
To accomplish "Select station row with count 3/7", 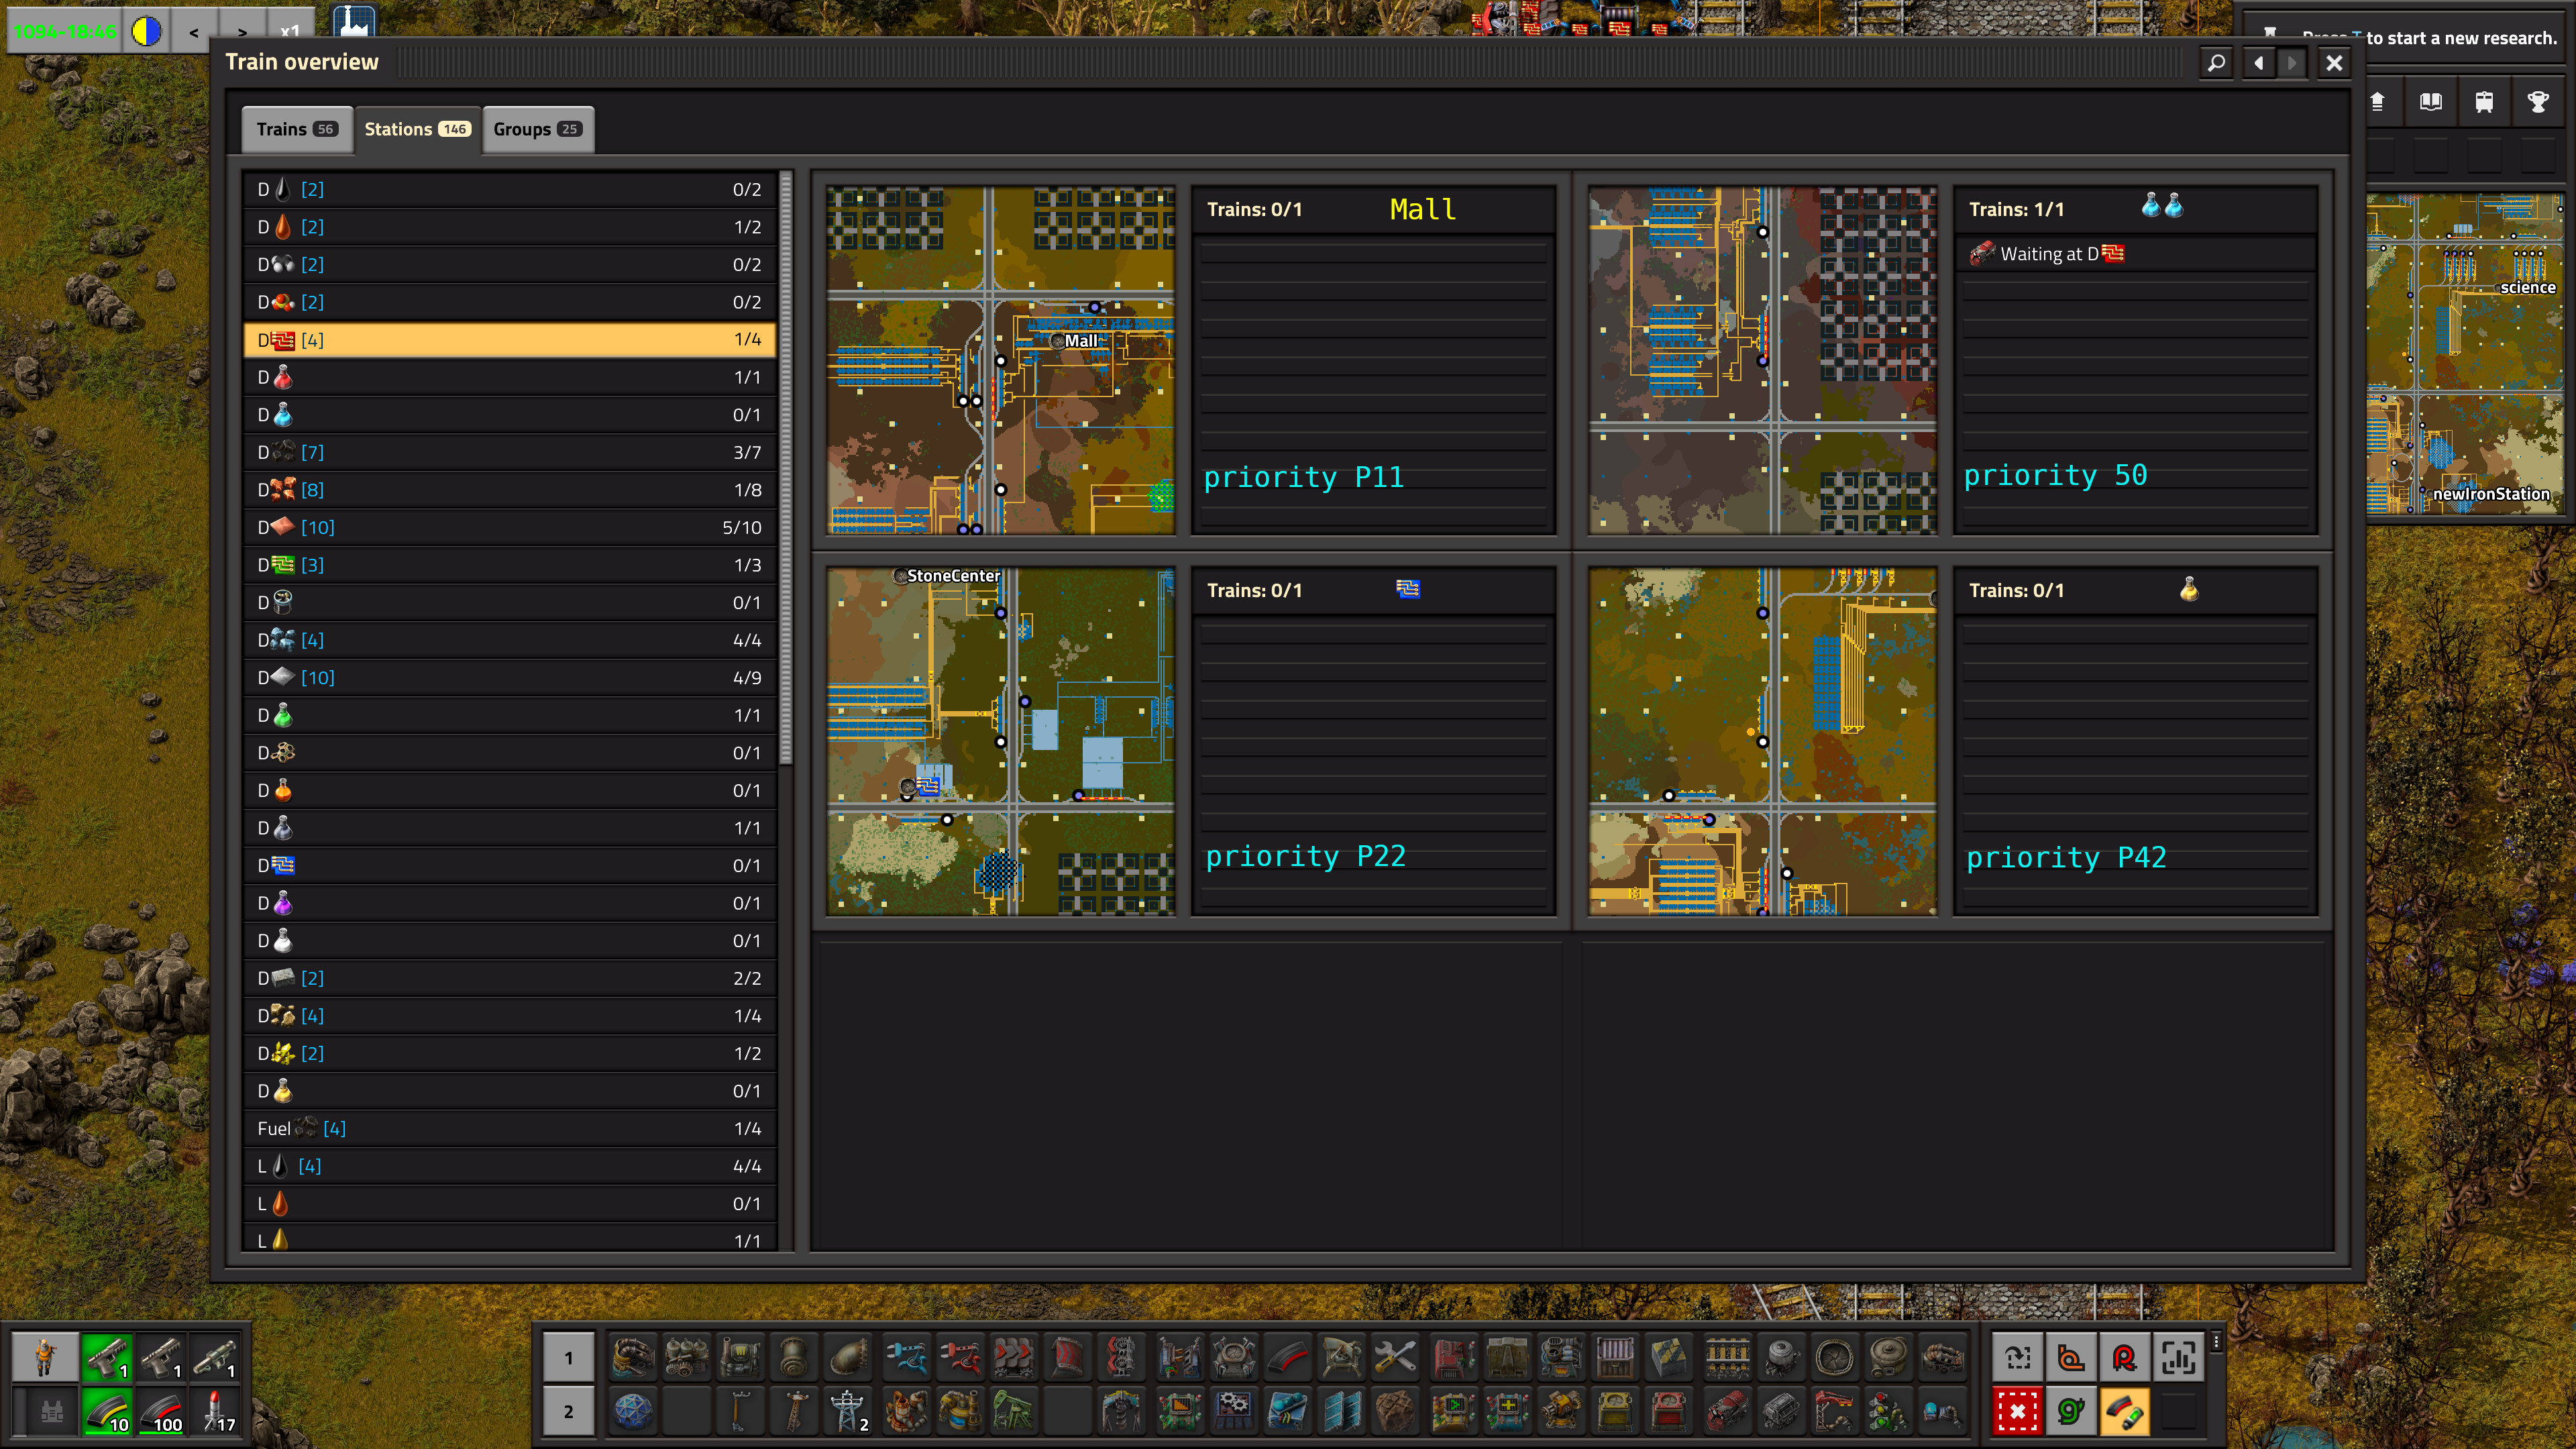I will [x=509, y=452].
